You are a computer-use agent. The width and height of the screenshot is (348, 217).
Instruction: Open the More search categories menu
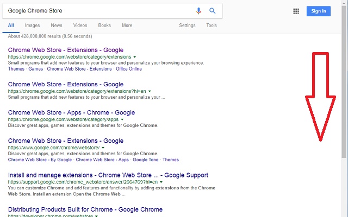tap(127, 25)
